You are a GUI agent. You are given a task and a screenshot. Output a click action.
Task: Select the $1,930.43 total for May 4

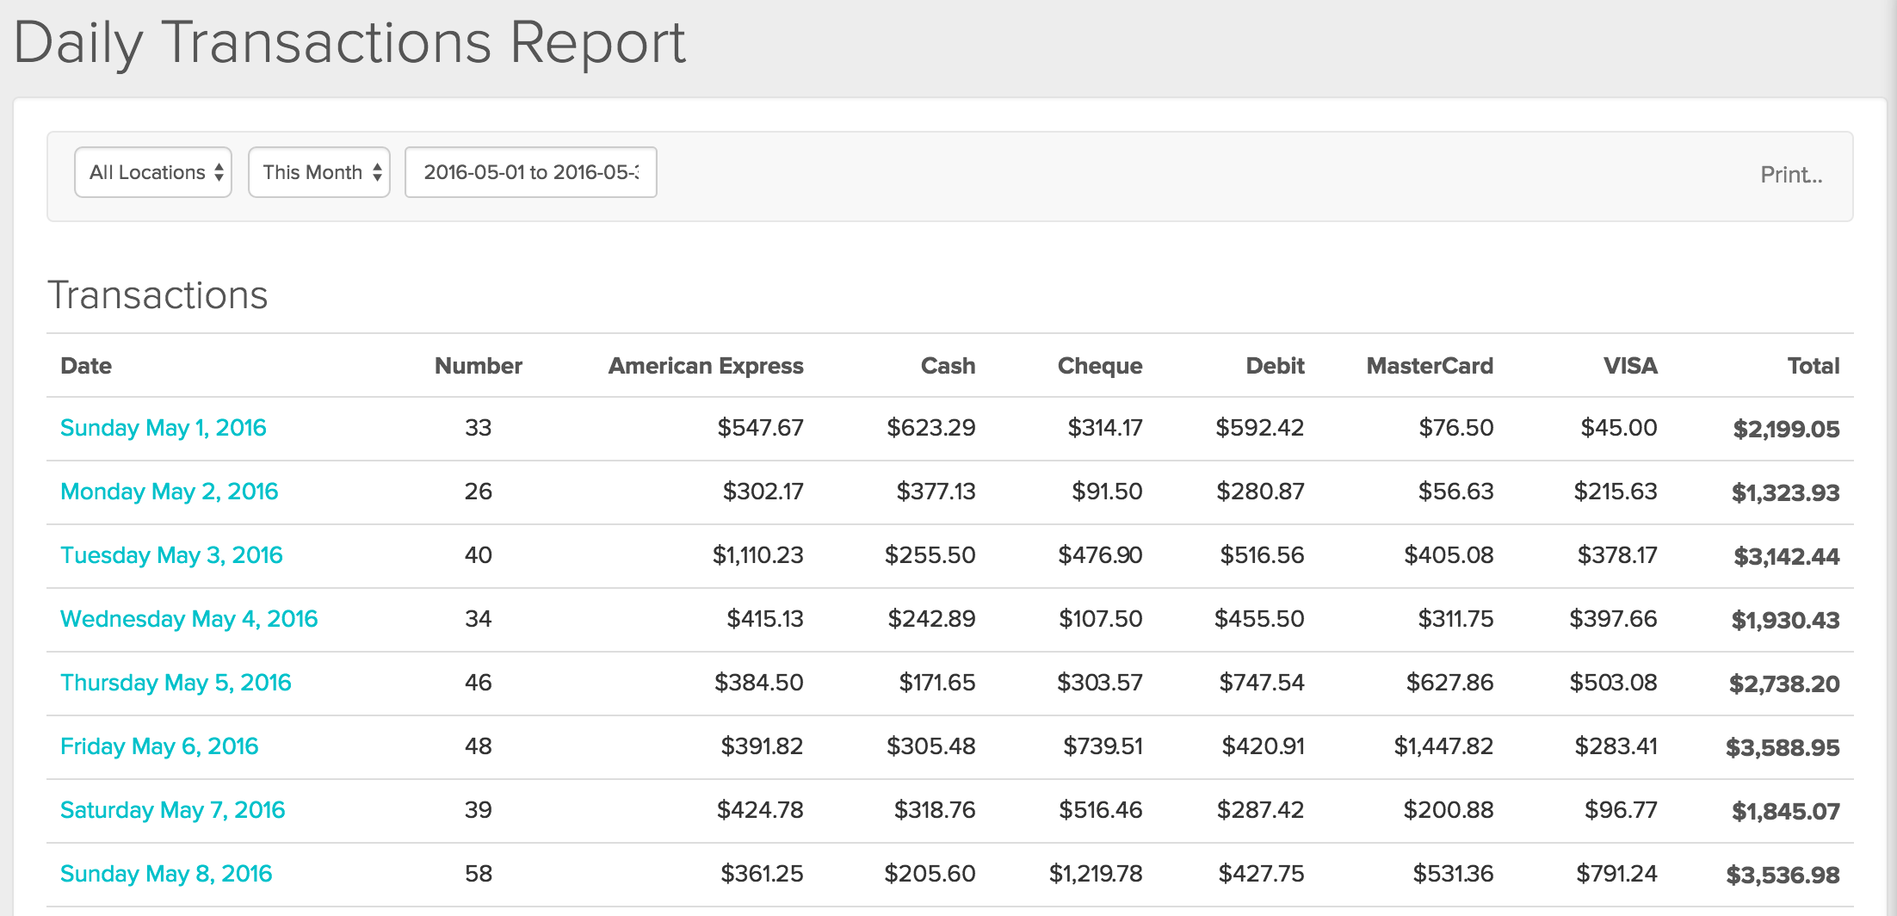pos(1785,620)
